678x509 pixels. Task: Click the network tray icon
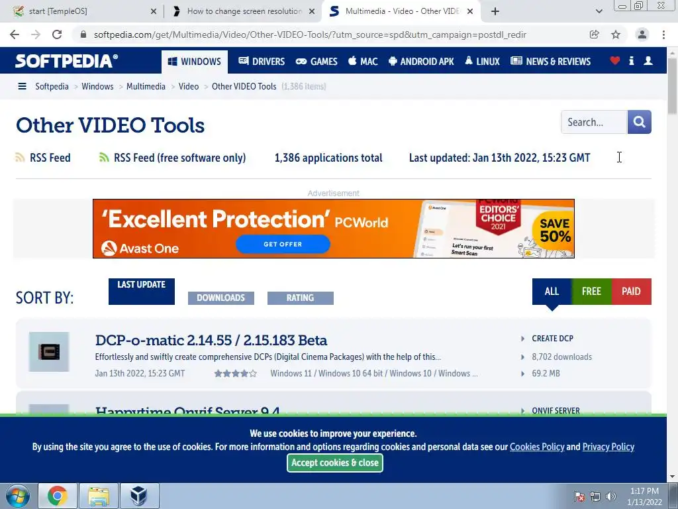[x=595, y=496]
